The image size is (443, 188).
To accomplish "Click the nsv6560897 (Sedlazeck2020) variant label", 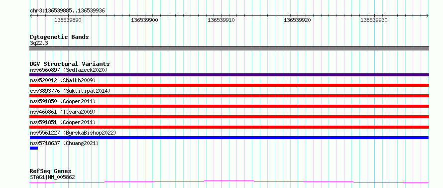I will pos(69,70).
